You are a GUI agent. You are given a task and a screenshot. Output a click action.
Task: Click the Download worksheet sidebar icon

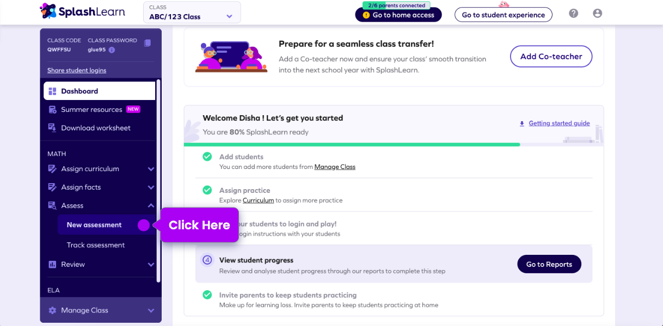(x=52, y=128)
